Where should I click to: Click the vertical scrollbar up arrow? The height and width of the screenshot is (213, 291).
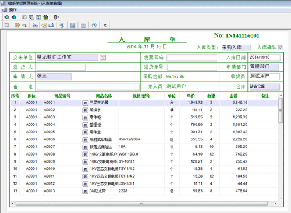click(x=281, y=96)
